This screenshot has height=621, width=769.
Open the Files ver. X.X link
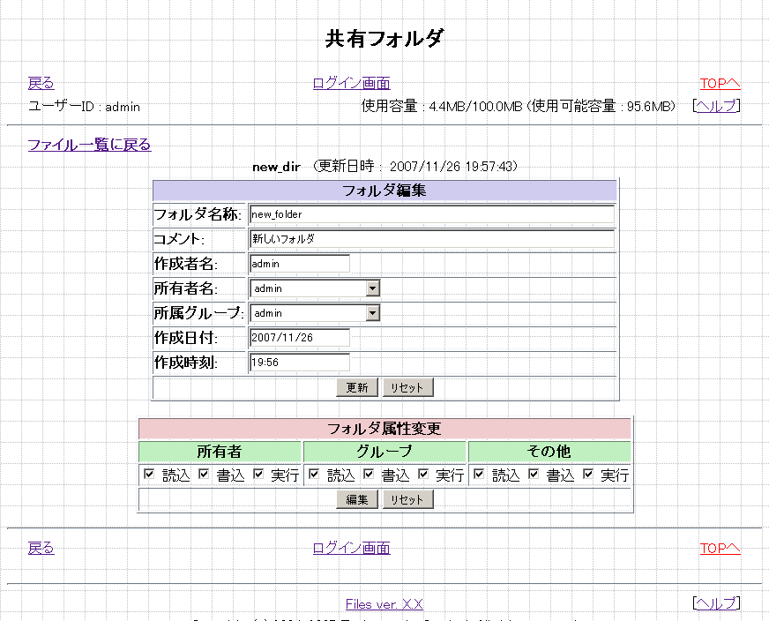tap(384, 604)
